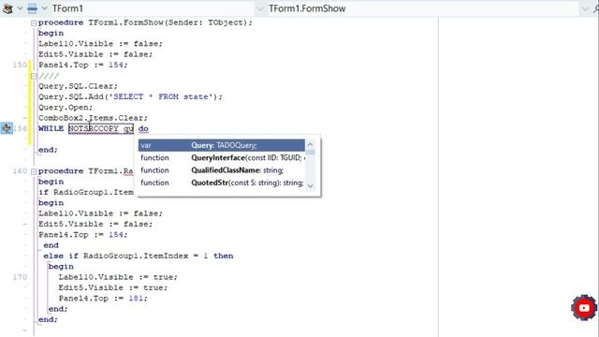
Task: Open the dropdown beside the blue section icon
Action: [44, 8]
